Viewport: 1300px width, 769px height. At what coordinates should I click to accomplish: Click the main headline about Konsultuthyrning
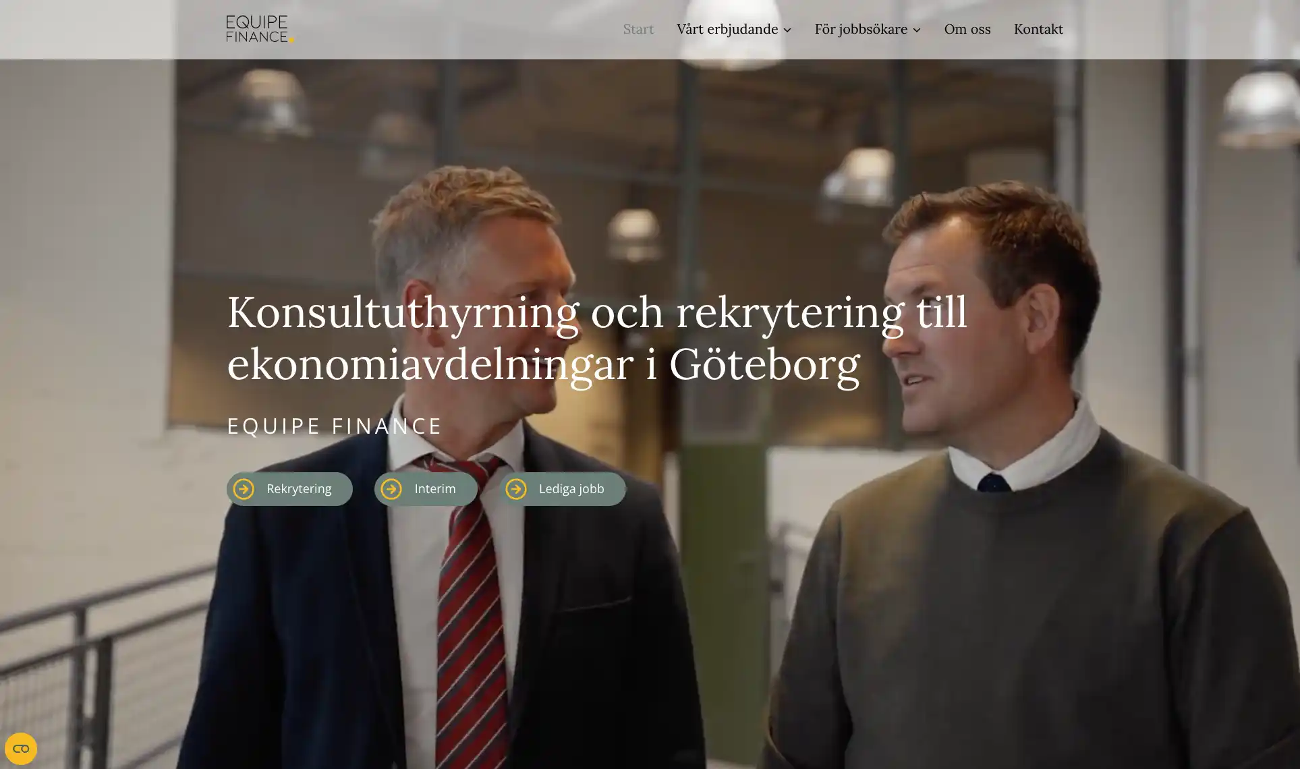(597, 339)
